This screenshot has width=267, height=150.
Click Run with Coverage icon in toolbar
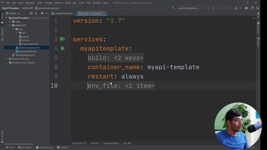tap(213, 8)
